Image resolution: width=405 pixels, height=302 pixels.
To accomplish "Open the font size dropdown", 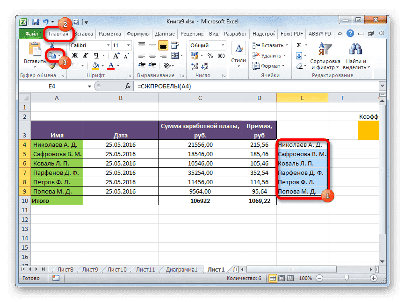I will coord(128,45).
